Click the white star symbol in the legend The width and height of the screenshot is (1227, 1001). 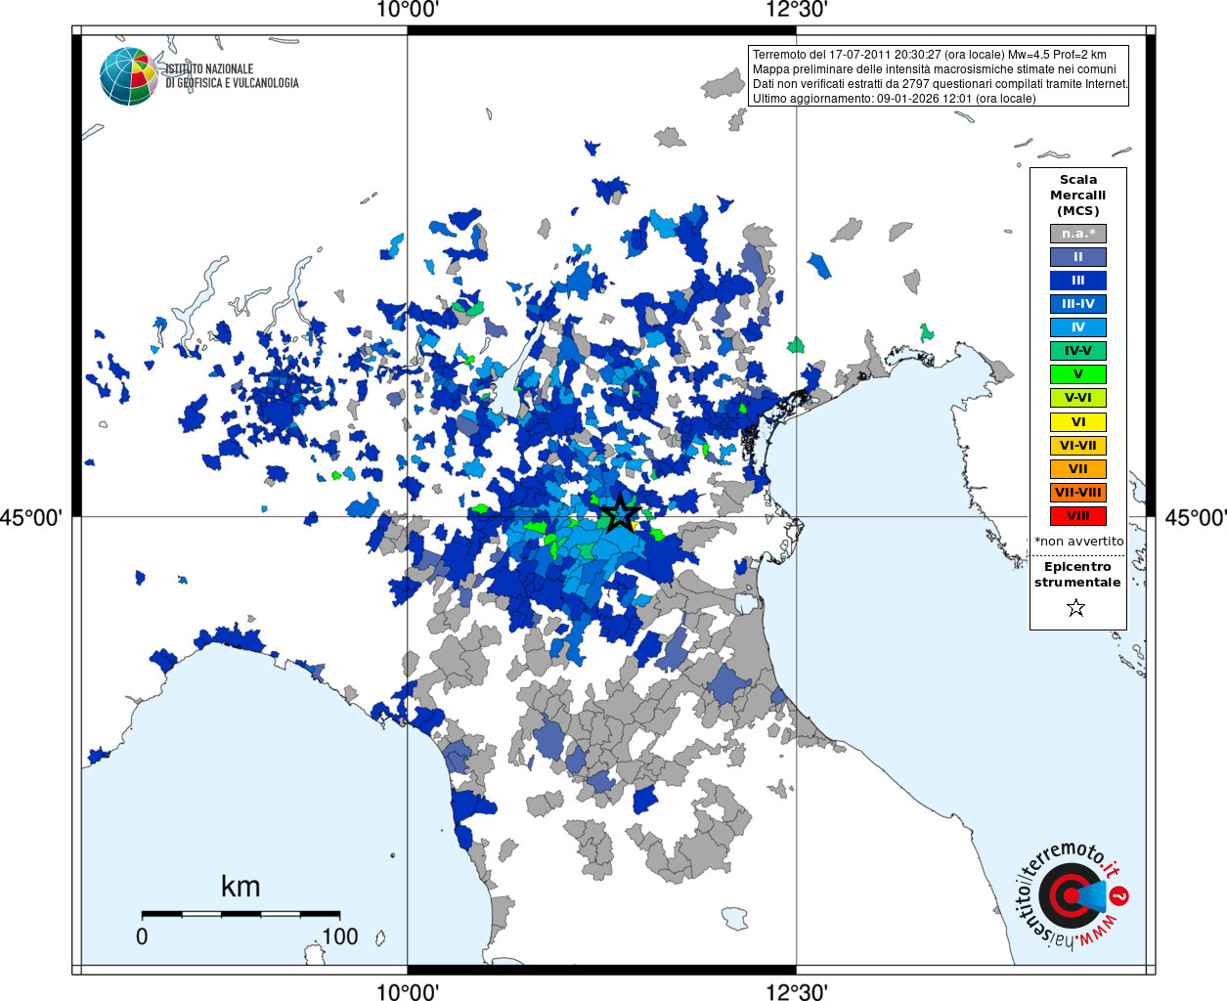click(x=1076, y=608)
